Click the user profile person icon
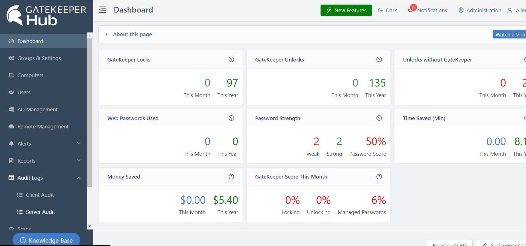The image size is (526, 246). pyautogui.click(x=509, y=10)
